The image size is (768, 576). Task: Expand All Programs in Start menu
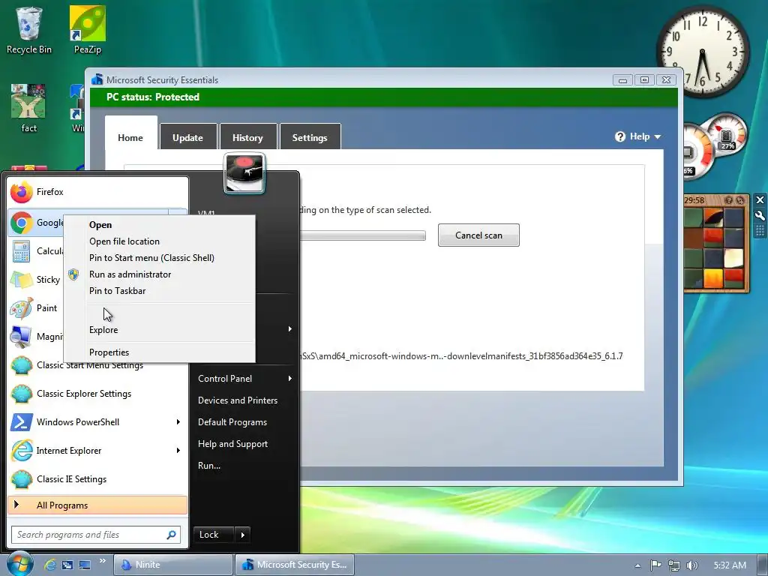98,505
